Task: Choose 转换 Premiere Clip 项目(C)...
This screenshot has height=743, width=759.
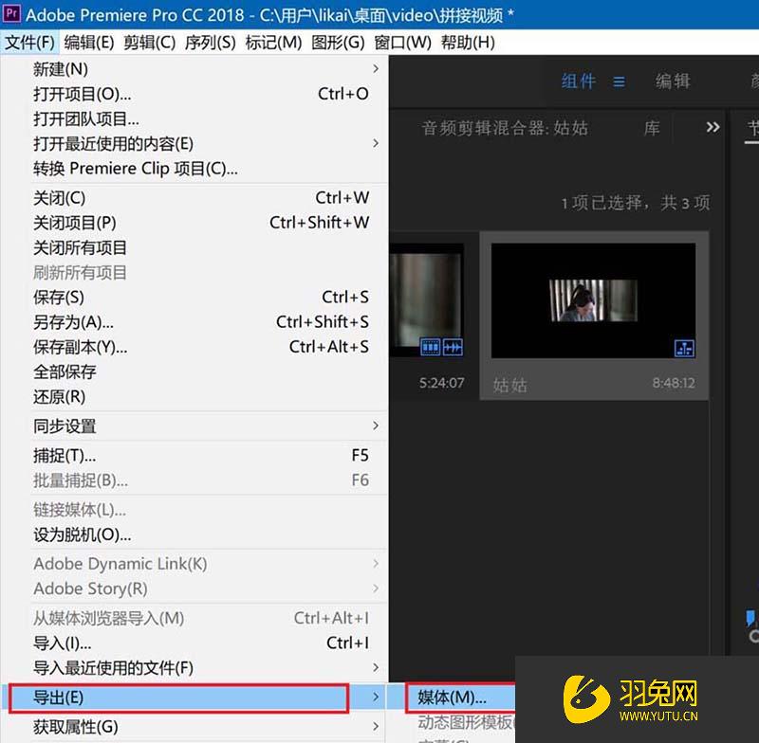Action: (194, 169)
